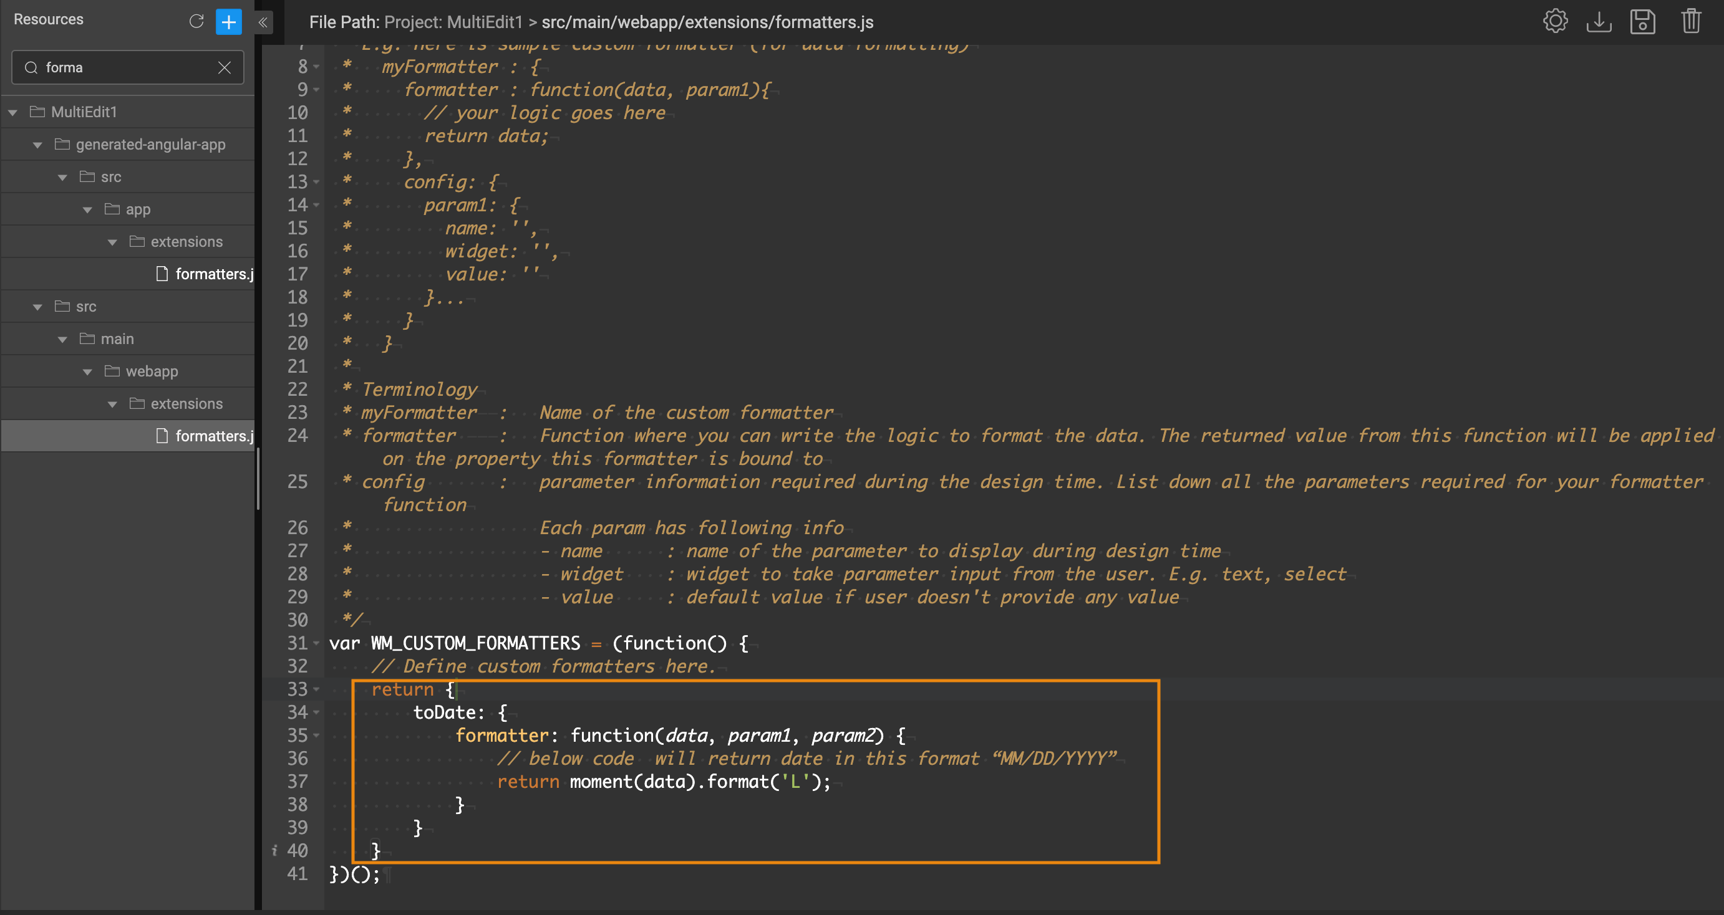Clear the 'forma' search text
Image resolution: width=1724 pixels, height=915 pixels.
click(x=224, y=67)
